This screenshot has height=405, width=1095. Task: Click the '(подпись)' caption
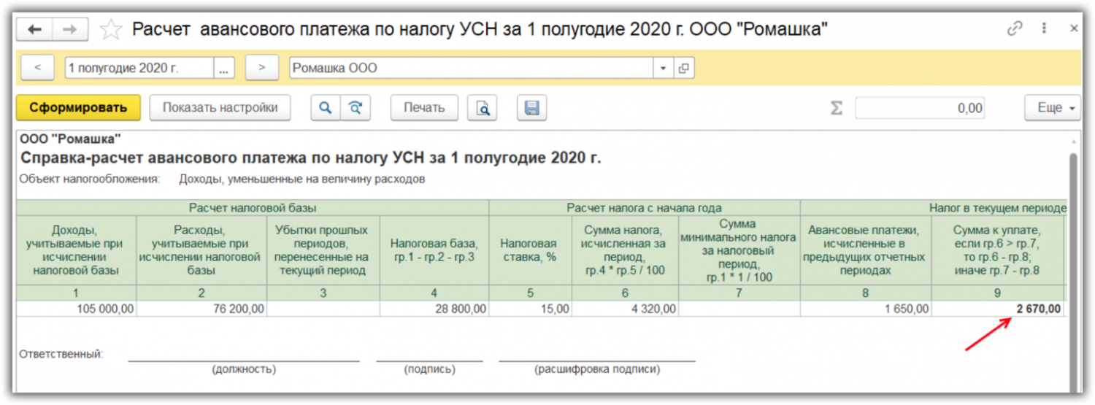tap(429, 369)
